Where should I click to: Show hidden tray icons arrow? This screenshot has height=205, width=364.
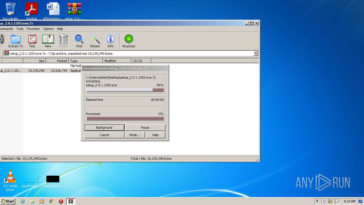click(317, 201)
